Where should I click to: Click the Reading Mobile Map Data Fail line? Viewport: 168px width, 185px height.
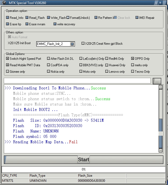click(x=41, y=142)
